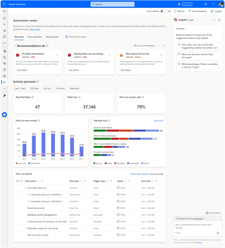Screen dimensions: 225x248
Task: Click the send arrow in Copilot chat
Action: (218, 233)
